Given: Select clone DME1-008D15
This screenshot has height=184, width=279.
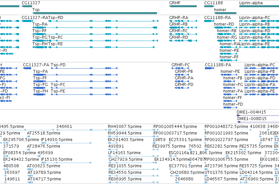Looking at the screenshot, I should [x=252, y=119].
